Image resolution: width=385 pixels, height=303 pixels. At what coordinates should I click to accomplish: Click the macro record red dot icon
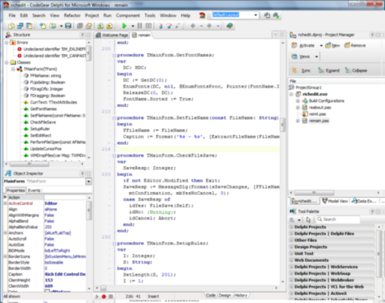tap(103, 297)
